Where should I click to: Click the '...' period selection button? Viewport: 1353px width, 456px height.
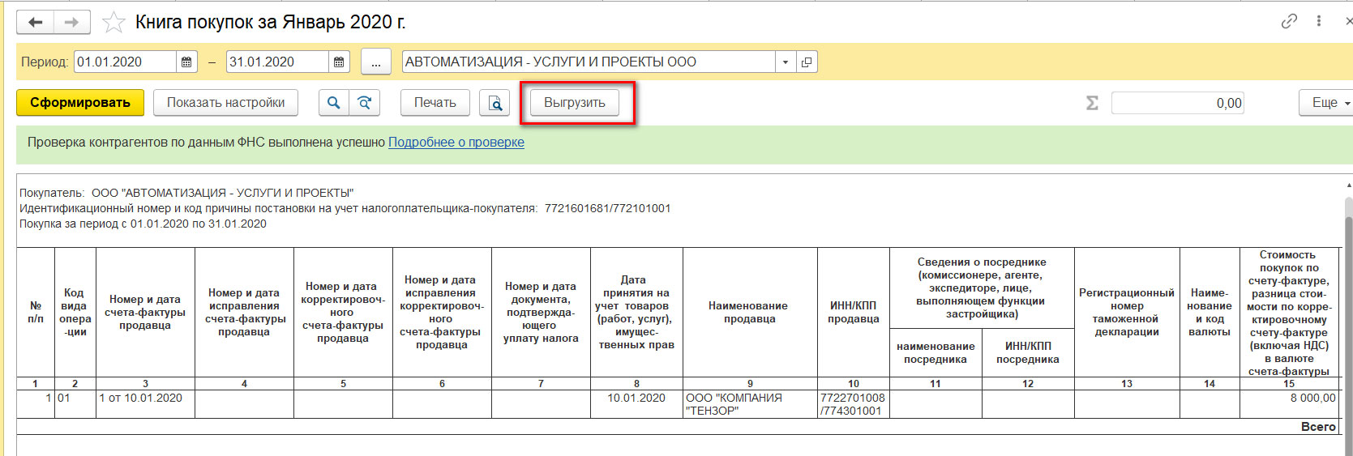375,62
